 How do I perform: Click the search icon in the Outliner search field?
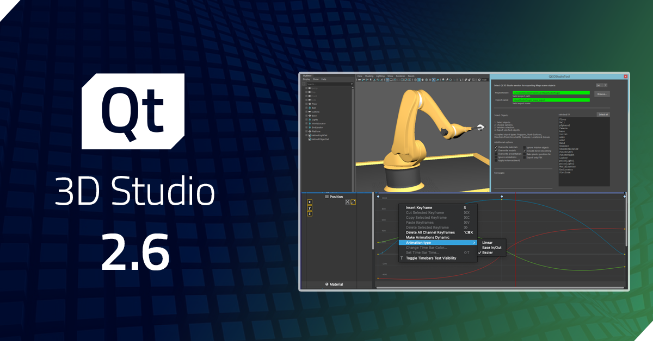304,84
